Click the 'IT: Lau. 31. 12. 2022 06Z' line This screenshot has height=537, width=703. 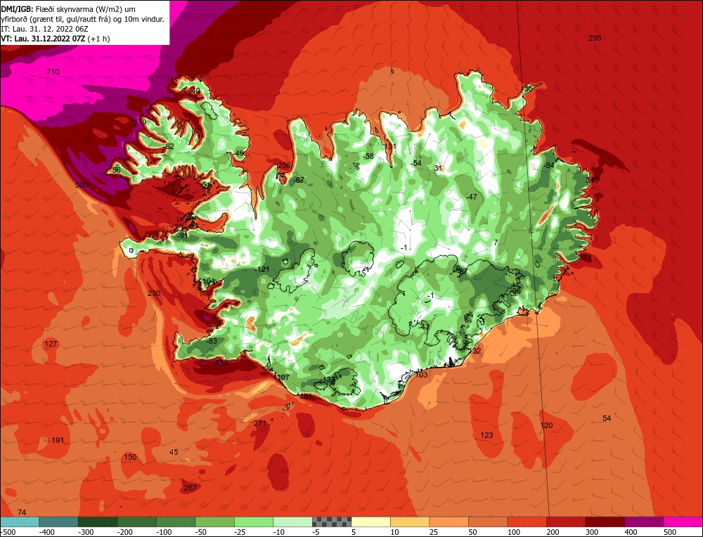tap(44, 29)
